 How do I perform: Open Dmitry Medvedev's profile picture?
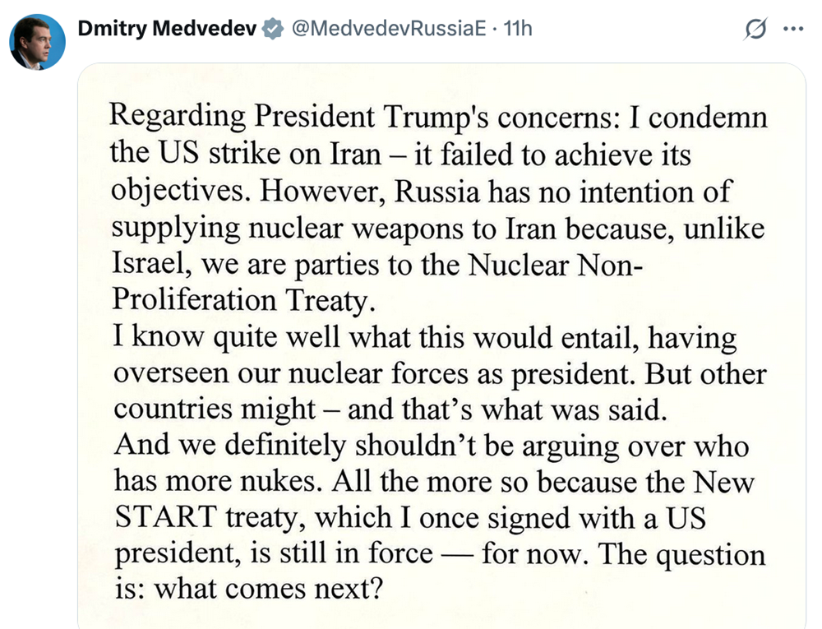[x=37, y=42]
